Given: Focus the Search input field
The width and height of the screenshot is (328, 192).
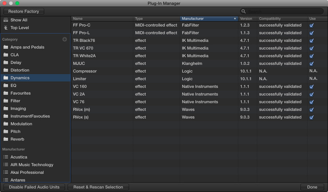Looking at the screenshot, I should 281,11.
